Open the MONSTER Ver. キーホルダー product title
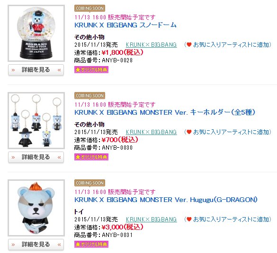This screenshot has height=253, width=277. 165,112
